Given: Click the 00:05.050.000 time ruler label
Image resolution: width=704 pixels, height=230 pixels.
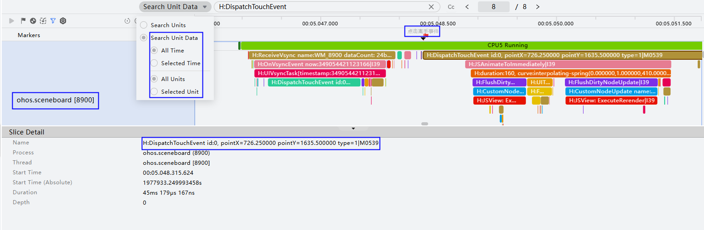Looking at the screenshot, I should point(555,24).
